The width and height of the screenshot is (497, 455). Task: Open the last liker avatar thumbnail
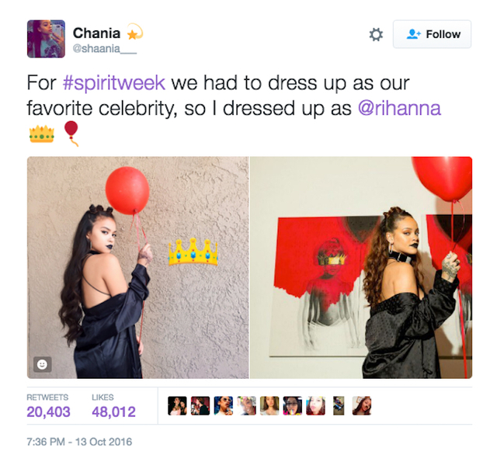(x=362, y=405)
